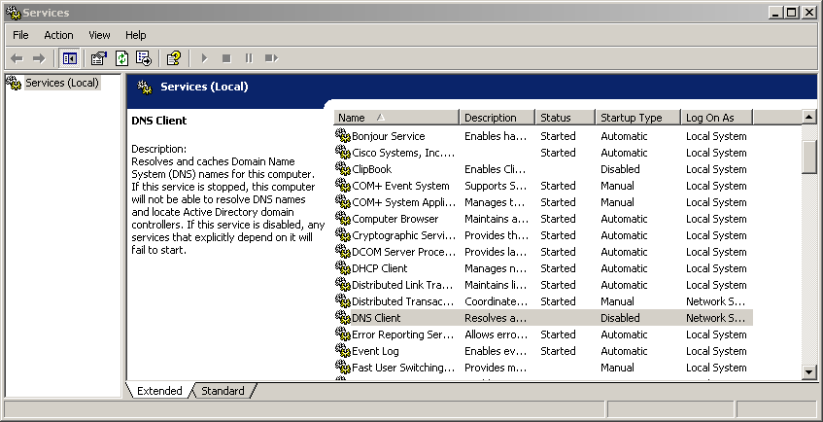Open the View menu
This screenshot has height=422, width=823.
(x=99, y=35)
